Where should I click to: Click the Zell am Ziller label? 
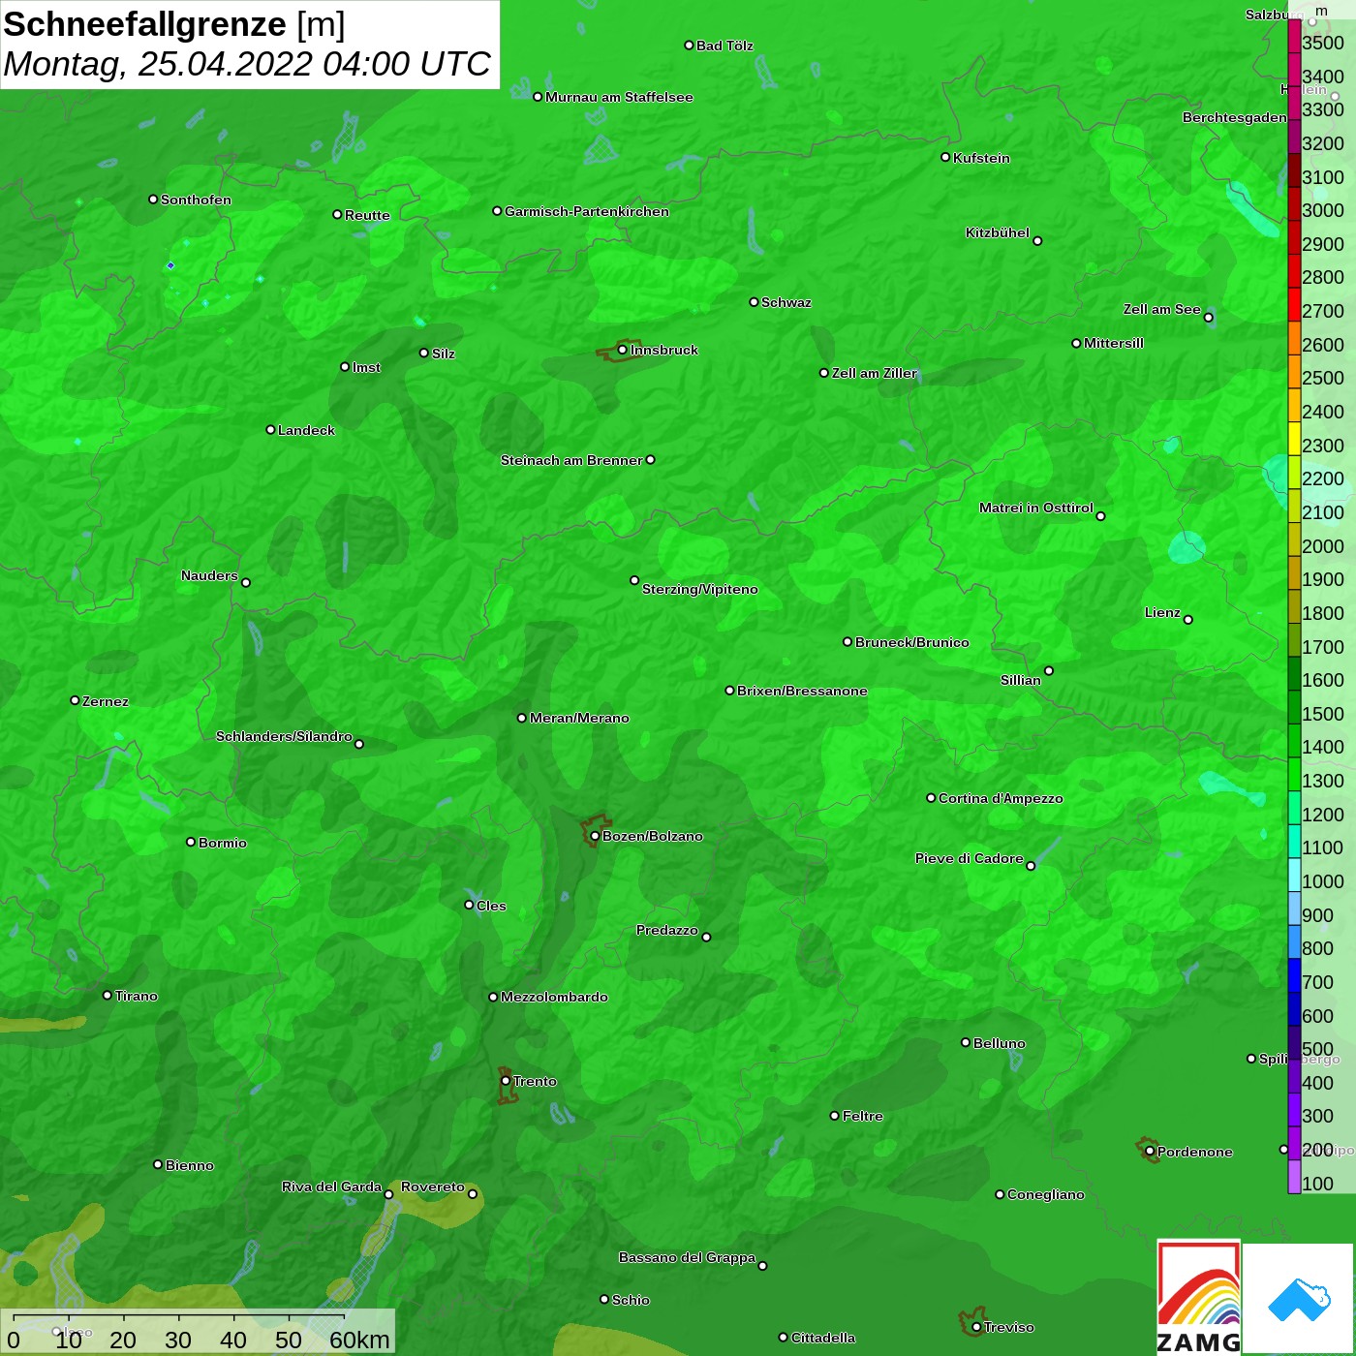875,373
